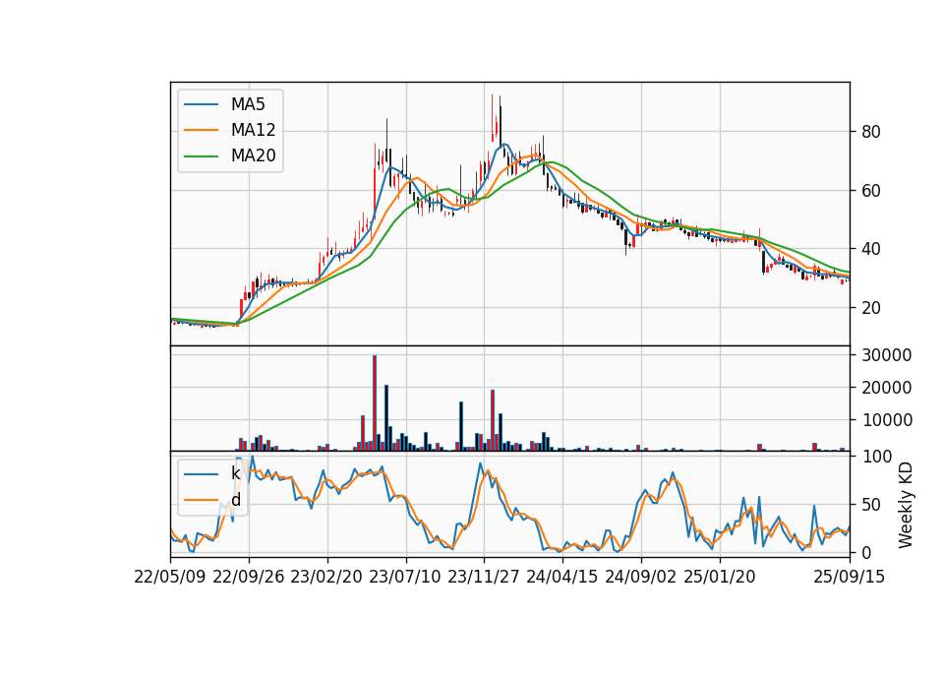
Task: Click the 10000 volume axis label
Action: [x=886, y=420]
